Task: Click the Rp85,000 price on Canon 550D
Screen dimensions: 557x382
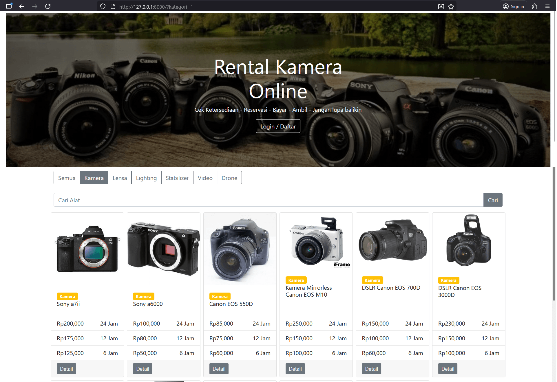Action: tap(221, 324)
